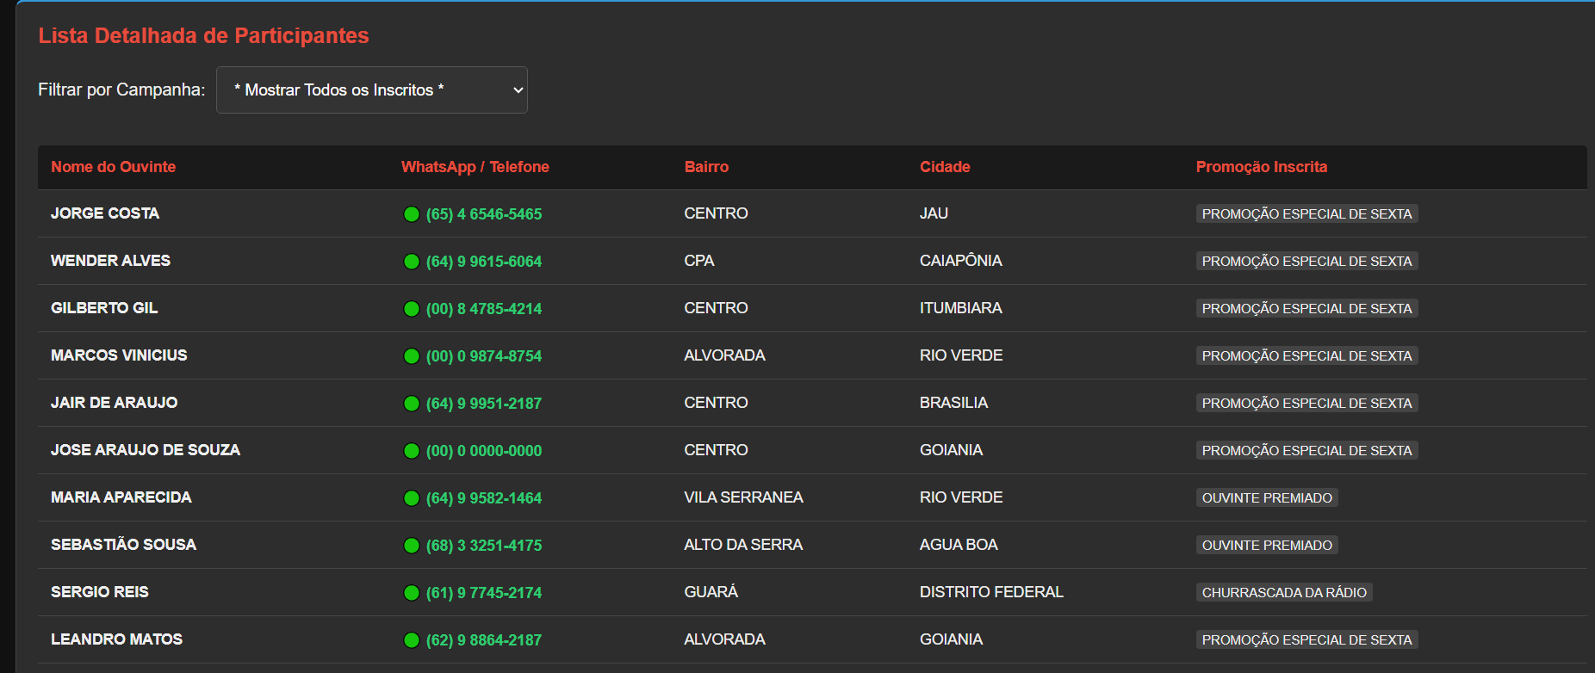1595x673 pixels.
Task: Click phone link (68) 3 3251-4175
Action: point(484,546)
